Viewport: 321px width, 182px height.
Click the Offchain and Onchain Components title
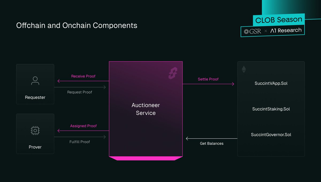tap(77, 25)
